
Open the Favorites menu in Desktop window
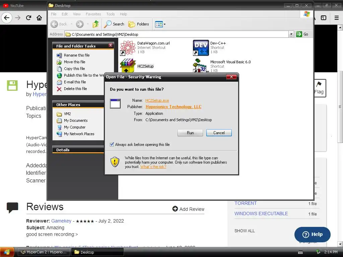coord(93,14)
